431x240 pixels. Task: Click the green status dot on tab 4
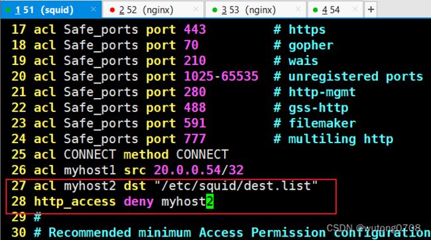coord(315,10)
